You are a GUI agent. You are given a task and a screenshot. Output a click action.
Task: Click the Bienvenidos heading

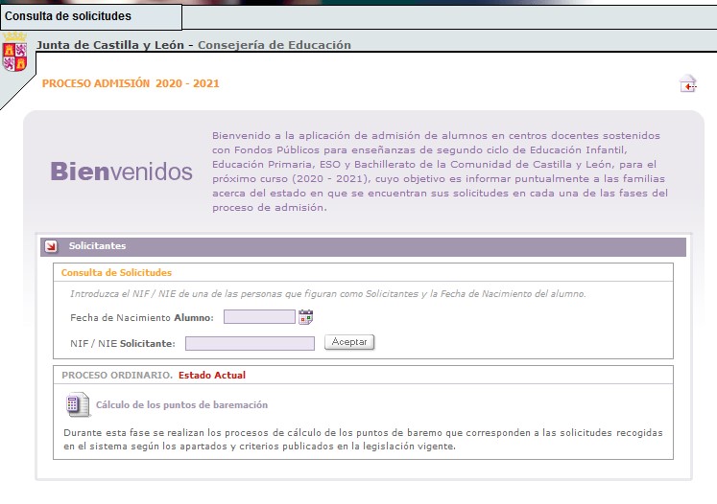tap(121, 172)
